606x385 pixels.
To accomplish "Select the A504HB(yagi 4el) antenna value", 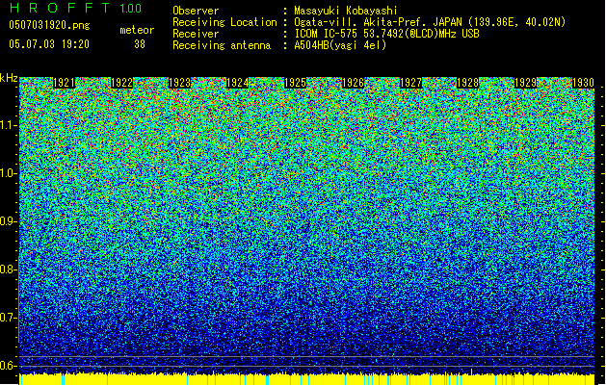I will click(340, 45).
